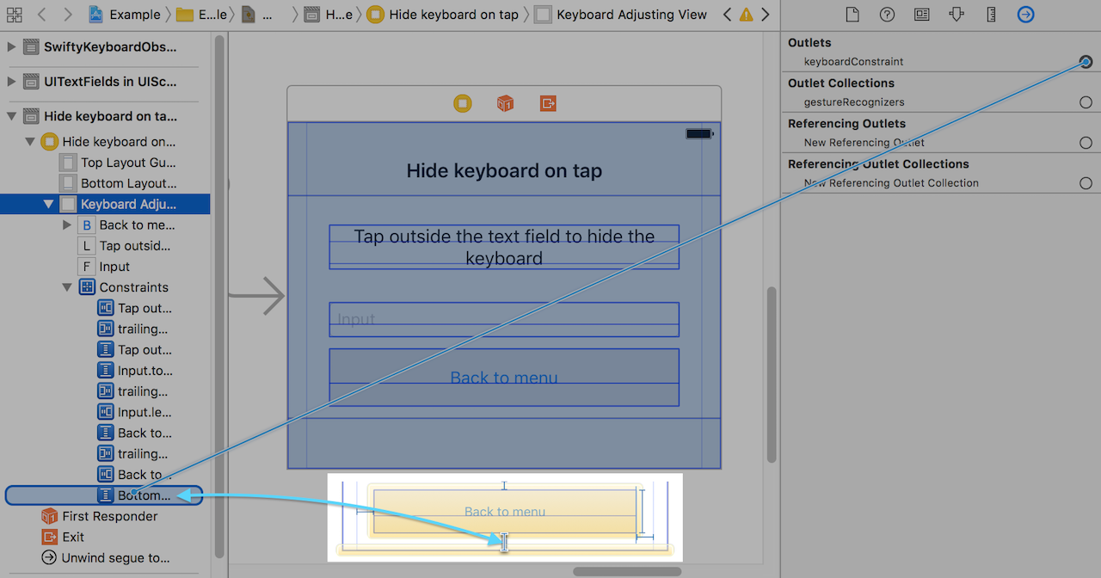The image size is (1101, 578).
Task: Select the UITextFields in UISc... scene row
Action: (101, 82)
